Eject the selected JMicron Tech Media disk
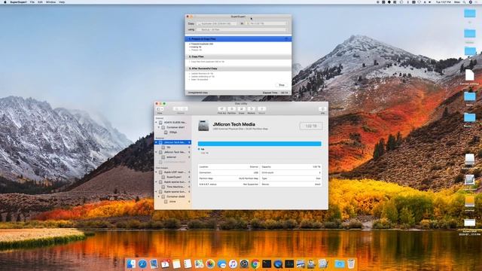Image resolution: width=482 pixels, height=271 pixels. 189,142
